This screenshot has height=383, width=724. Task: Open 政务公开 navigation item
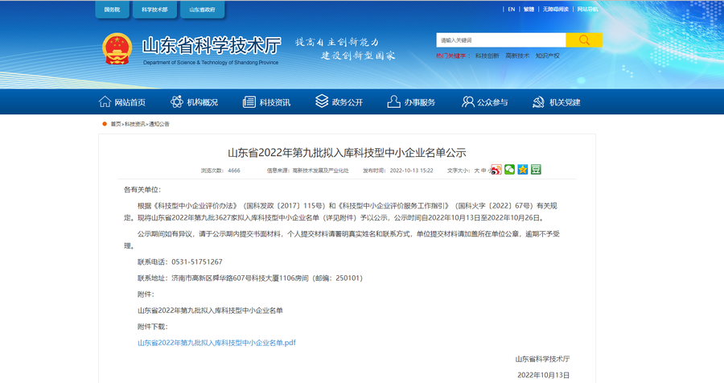tap(348, 102)
